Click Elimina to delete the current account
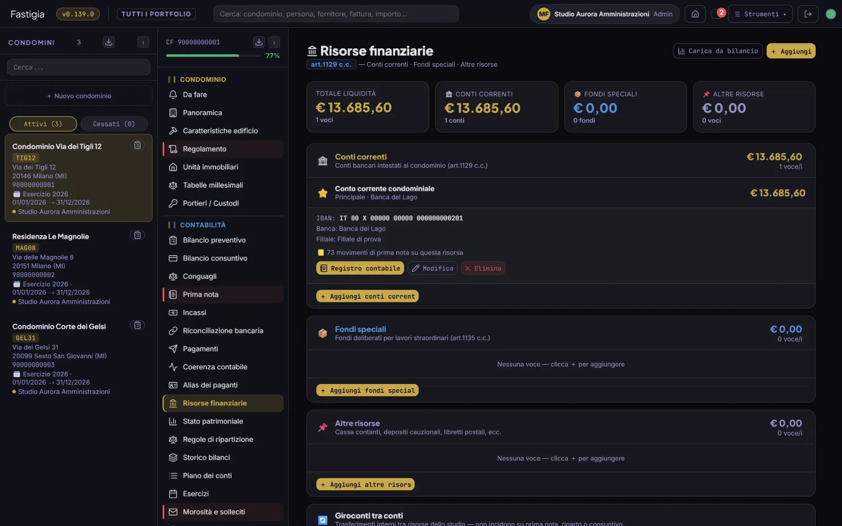The image size is (842, 526). pos(483,268)
